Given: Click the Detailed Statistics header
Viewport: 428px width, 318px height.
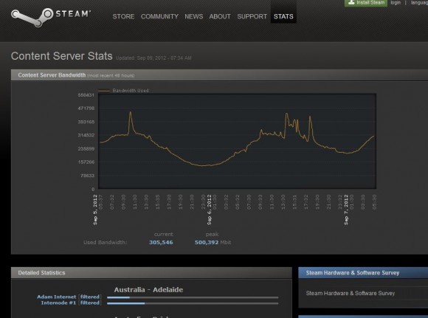Looking at the screenshot, I should pyautogui.click(x=151, y=273).
